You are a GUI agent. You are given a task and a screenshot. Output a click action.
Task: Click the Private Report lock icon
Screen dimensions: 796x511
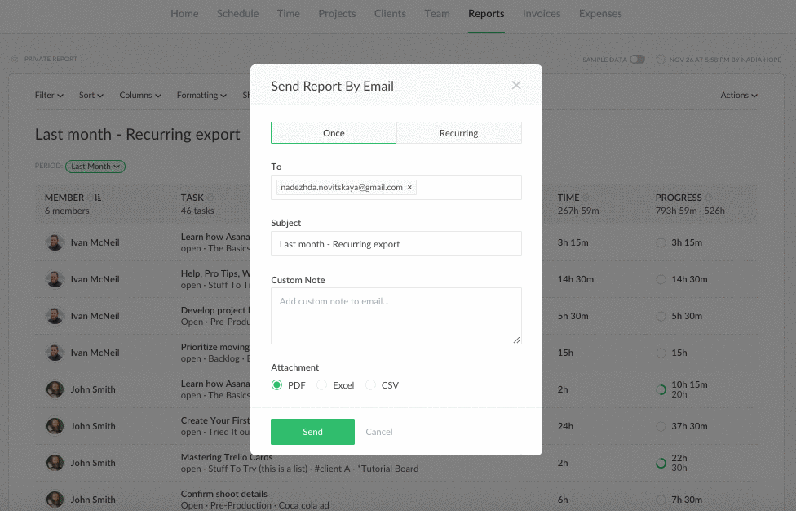pos(15,60)
